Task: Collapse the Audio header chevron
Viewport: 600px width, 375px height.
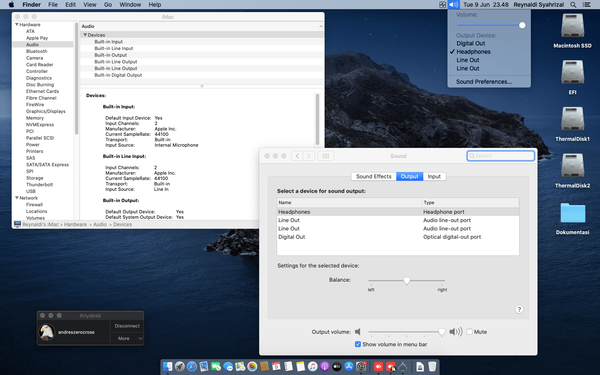Action: tap(321, 26)
